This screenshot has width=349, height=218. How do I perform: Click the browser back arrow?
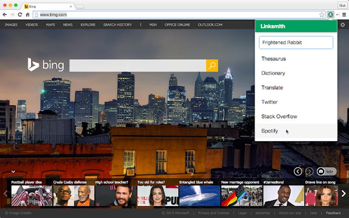pos(5,15)
